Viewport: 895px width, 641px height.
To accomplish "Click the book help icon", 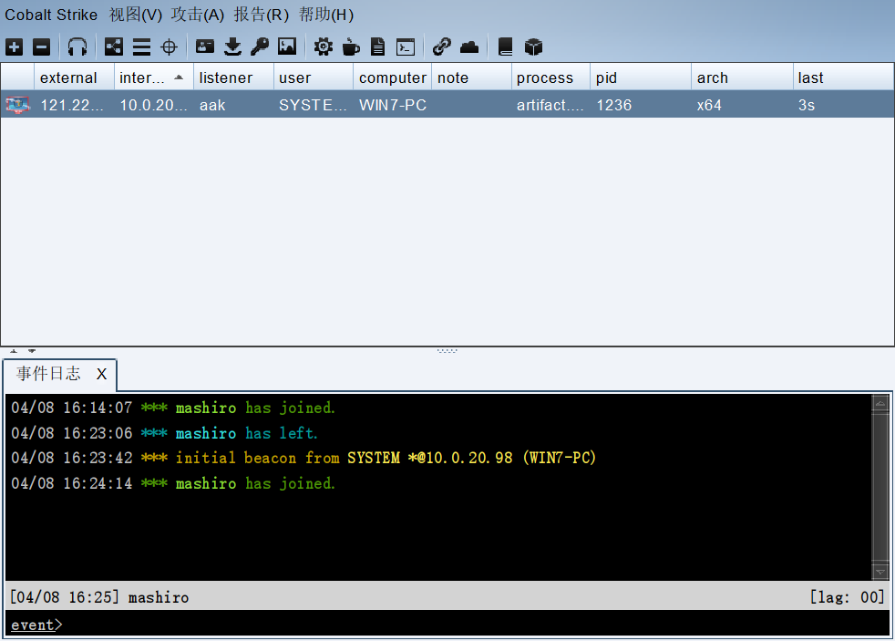I will 505,47.
